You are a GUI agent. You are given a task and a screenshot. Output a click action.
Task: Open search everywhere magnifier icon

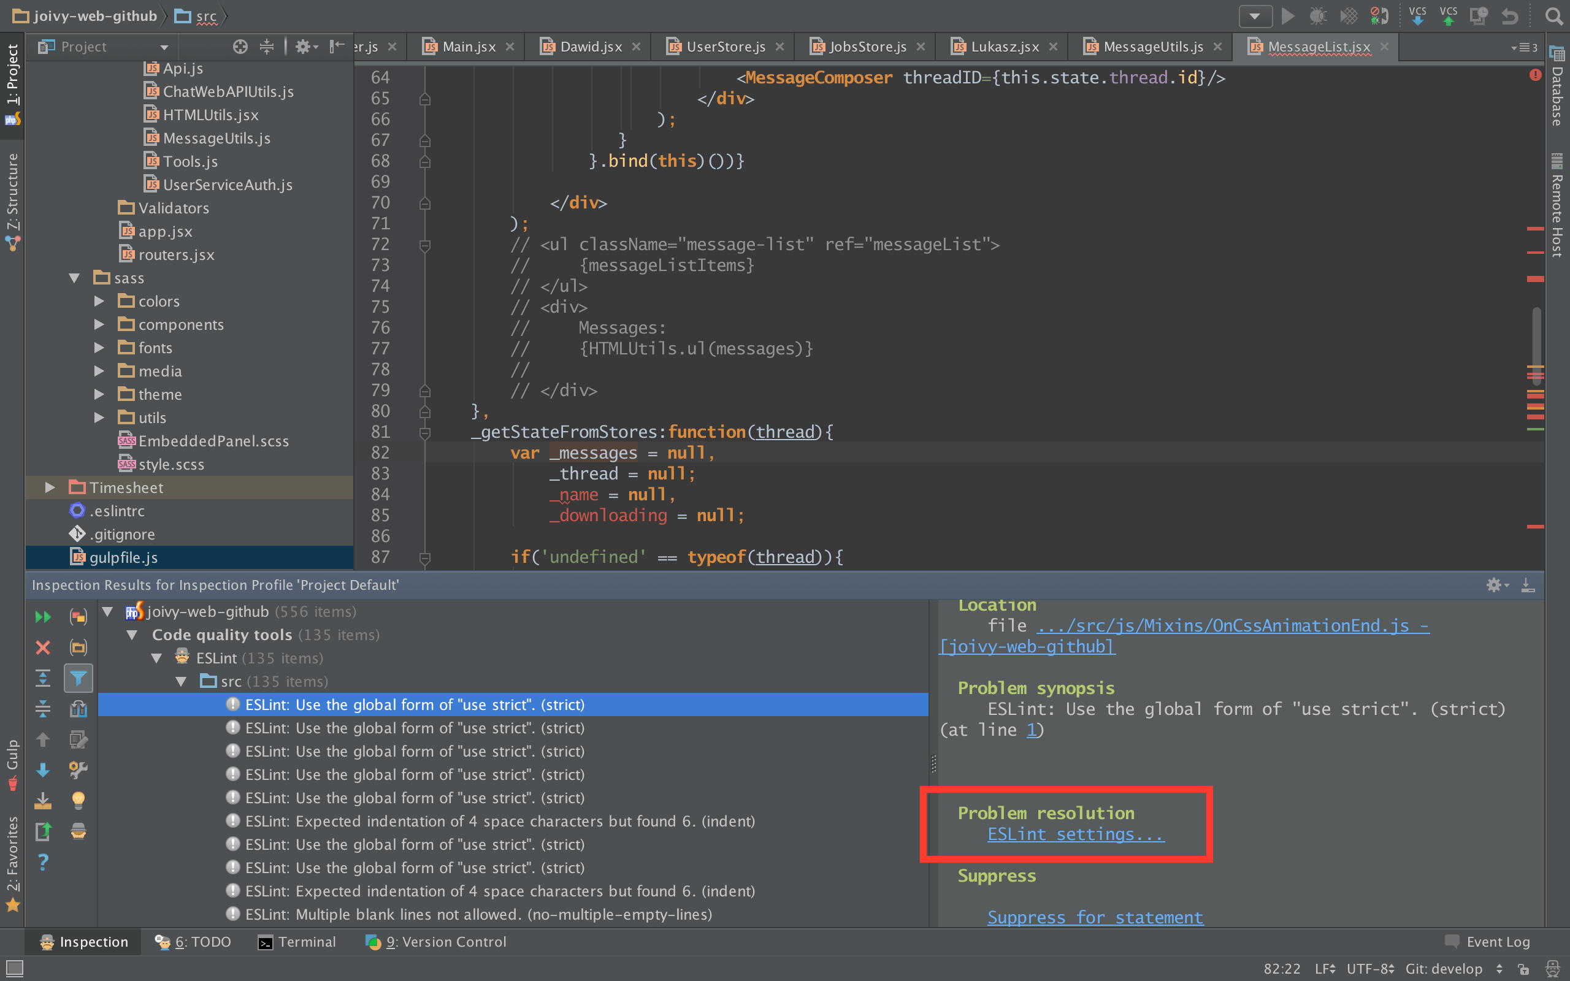click(x=1553, y=15)
